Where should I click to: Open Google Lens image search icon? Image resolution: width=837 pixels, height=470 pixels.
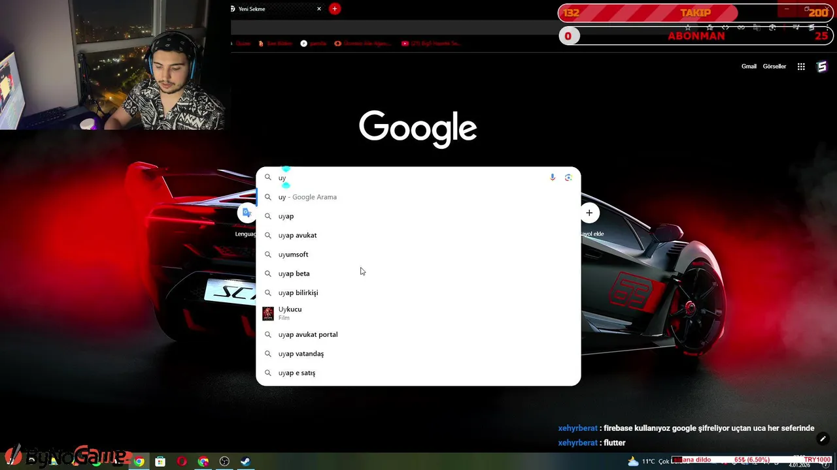[568, 178]
